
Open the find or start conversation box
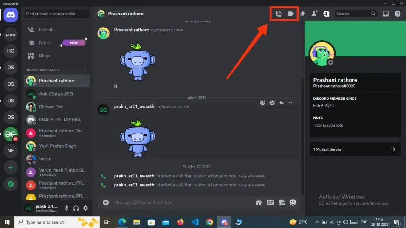click(x=57, y=14)
